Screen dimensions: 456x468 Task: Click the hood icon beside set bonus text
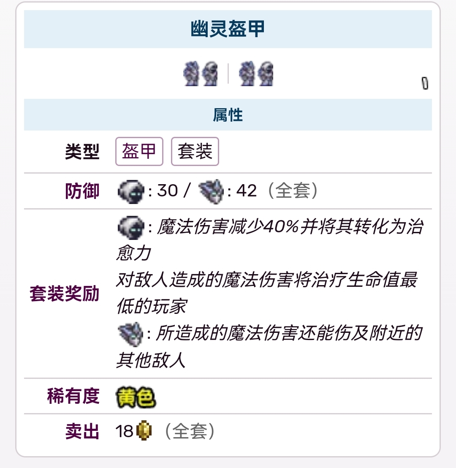click(x=131, y=227)
